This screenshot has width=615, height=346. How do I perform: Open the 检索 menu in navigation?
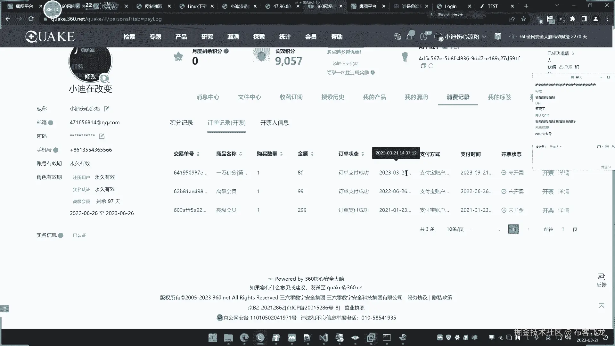click(129, 37)
